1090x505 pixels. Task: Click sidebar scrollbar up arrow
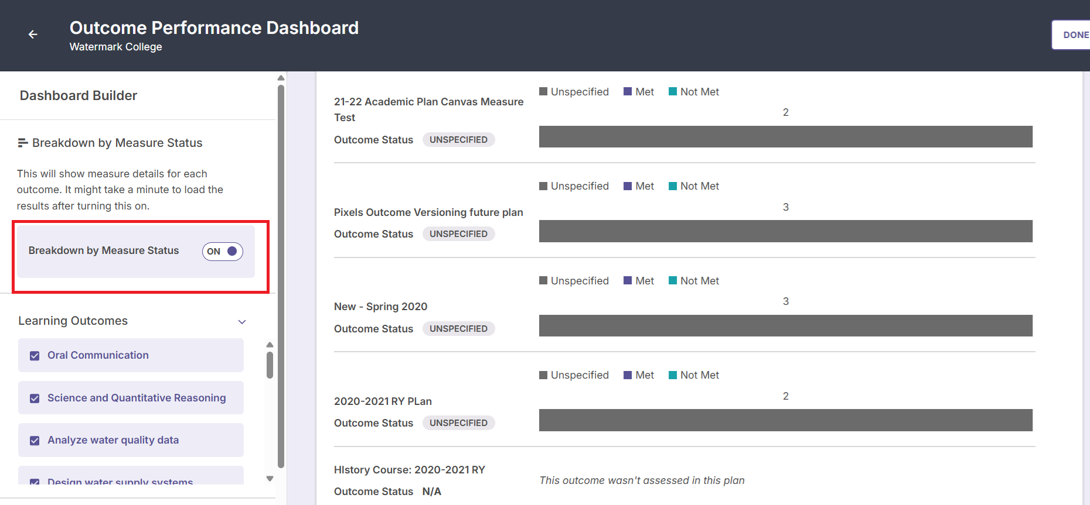click(281, 78)
